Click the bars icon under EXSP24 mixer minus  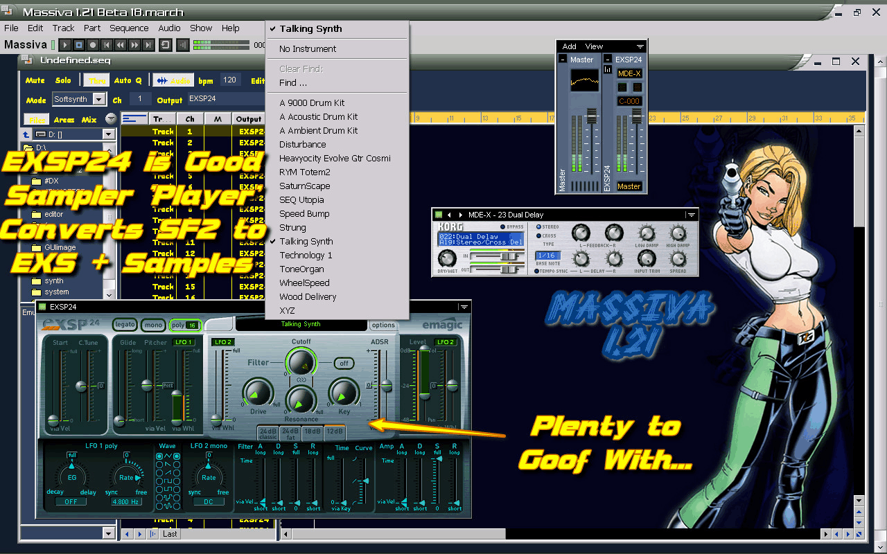(x=608, y=70)
